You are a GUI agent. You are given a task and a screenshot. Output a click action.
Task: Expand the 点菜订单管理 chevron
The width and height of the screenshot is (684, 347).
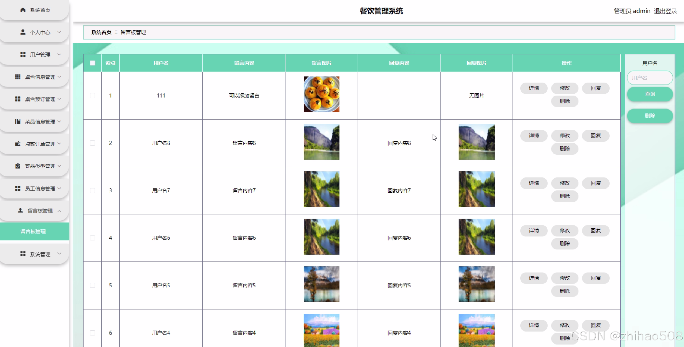tap(59, 144)
